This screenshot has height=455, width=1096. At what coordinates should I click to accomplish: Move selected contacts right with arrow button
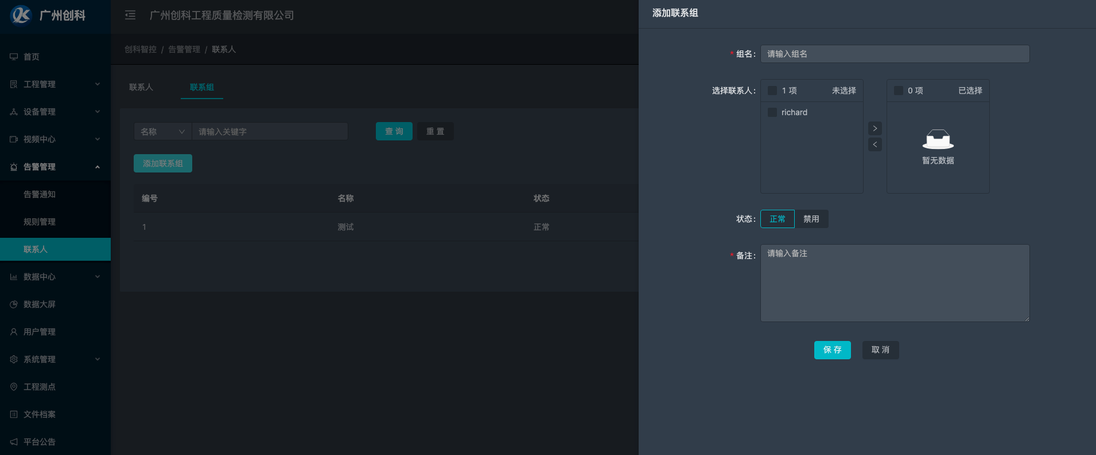[875, 128]
